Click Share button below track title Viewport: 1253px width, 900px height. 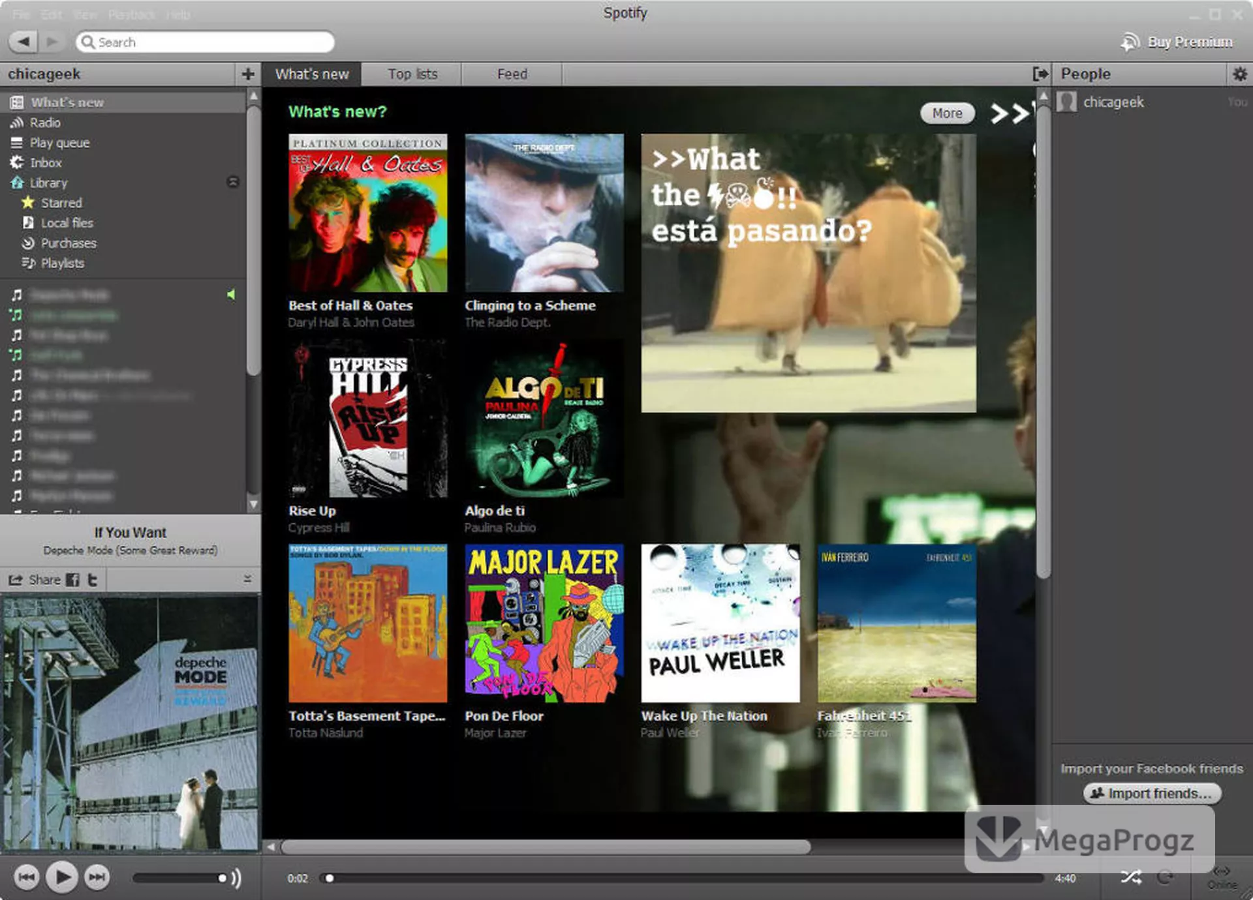(35, 580)
